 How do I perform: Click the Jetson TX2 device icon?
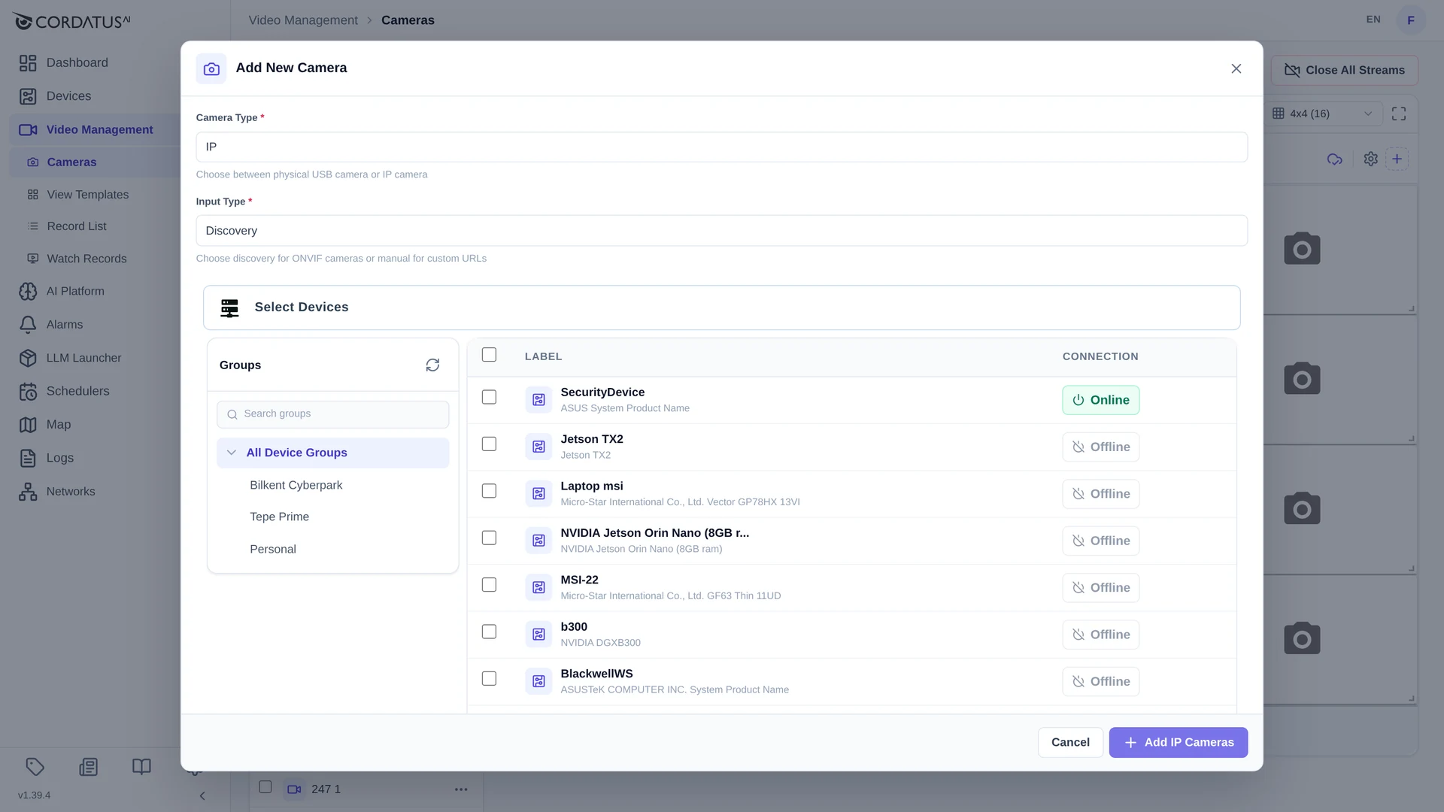click(538, 447)
